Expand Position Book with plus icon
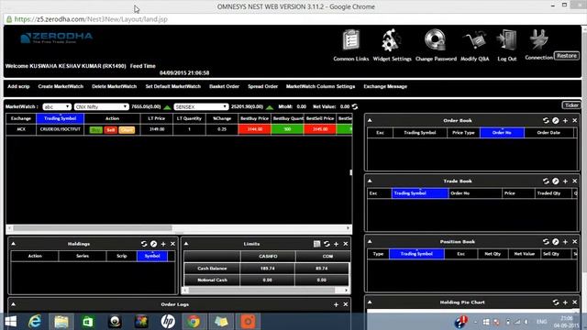The width and height of the screenshot is (587, 330). [x=565, y=242]
